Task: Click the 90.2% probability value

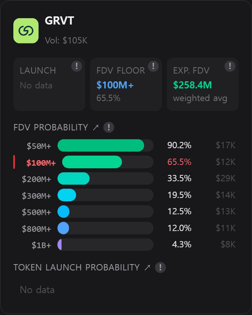Action: pos(179,145)
